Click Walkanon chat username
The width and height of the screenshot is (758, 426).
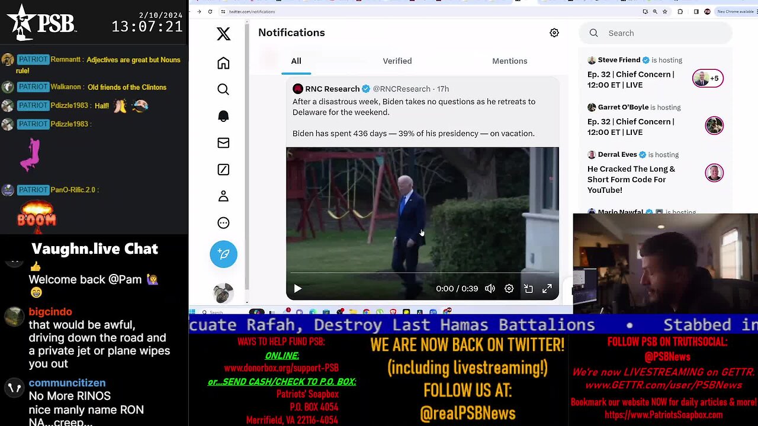pos(66,87)
